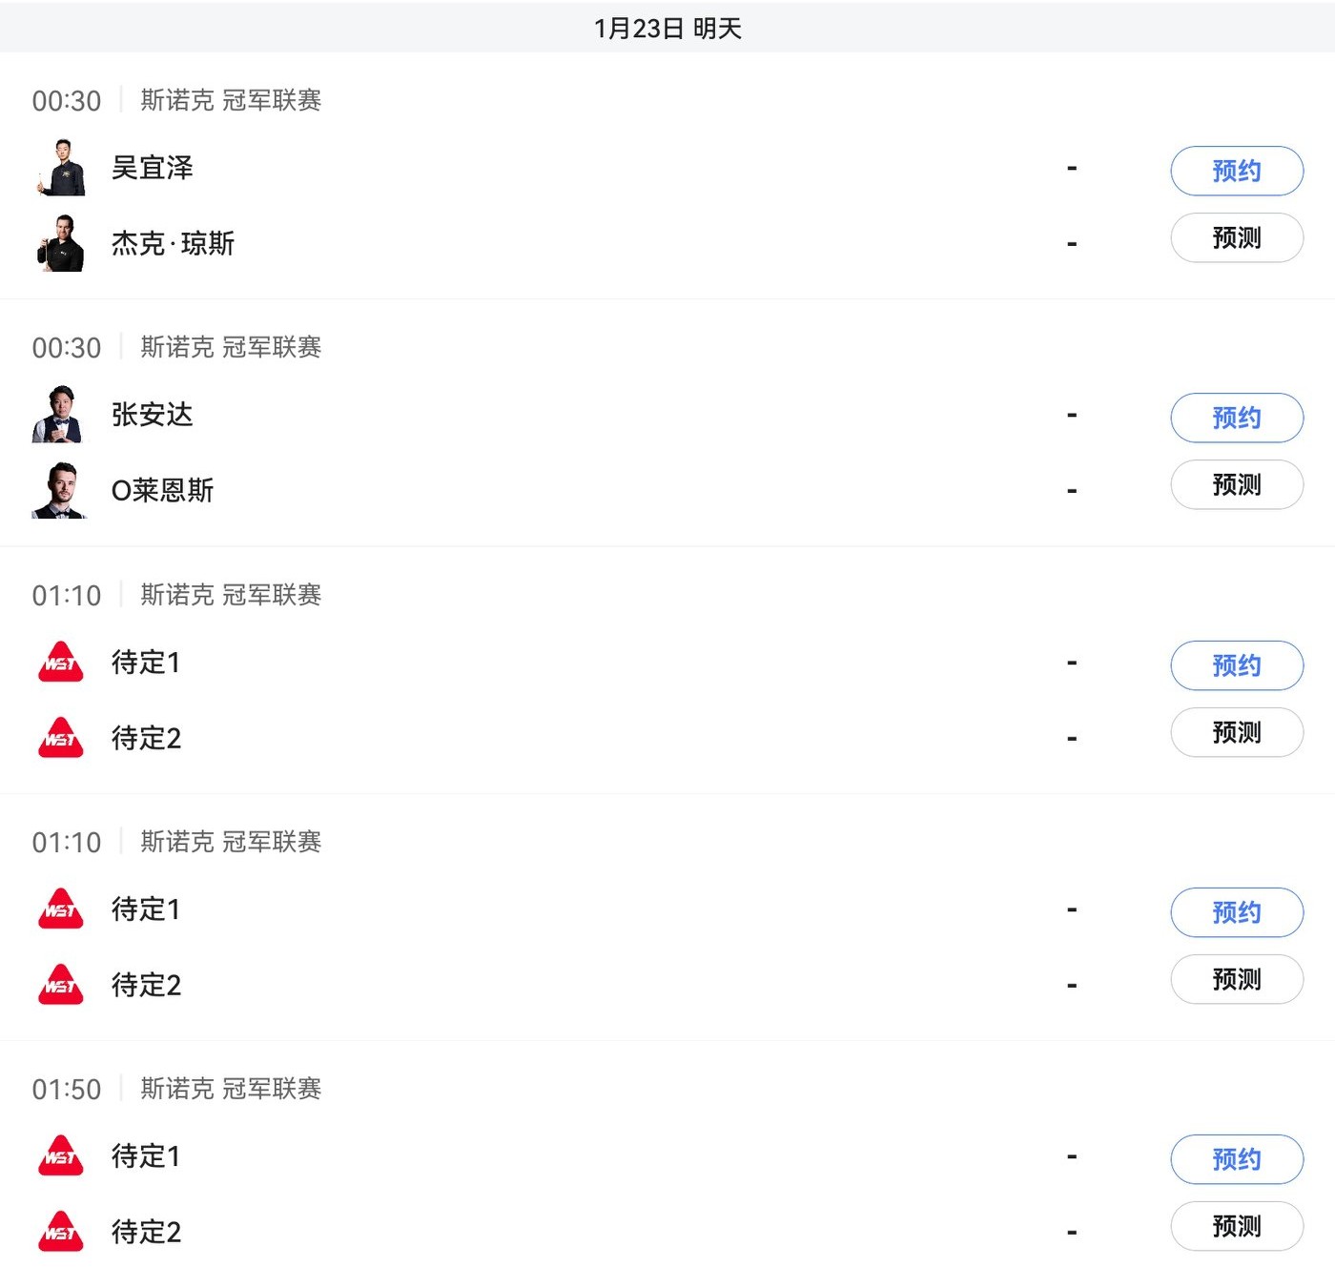
Task: Open 预测 for 张安达 vs O莱恩斯
Action: tap(1236, 484)
